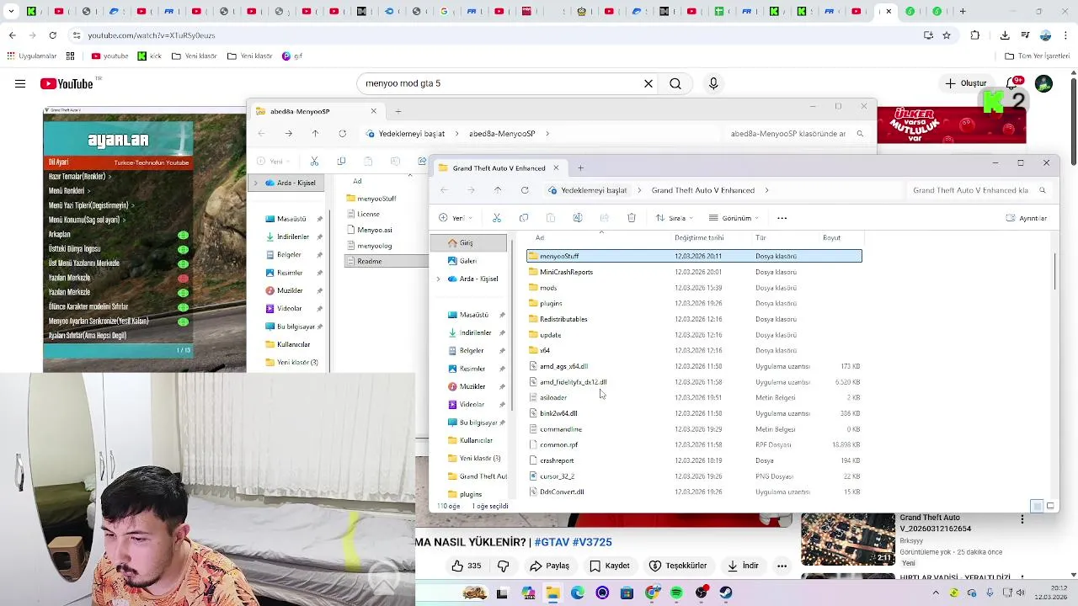
Task: Click the İndir download button
Action: pos(743,566)
